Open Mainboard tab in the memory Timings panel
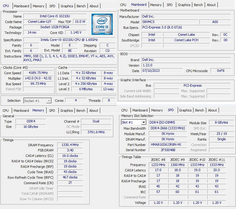This screenshot has height=209, width=236. coord(21,111)
